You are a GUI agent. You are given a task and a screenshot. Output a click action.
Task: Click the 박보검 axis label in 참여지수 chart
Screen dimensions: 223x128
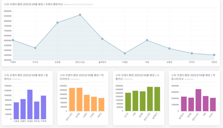(x=37, y=121)
